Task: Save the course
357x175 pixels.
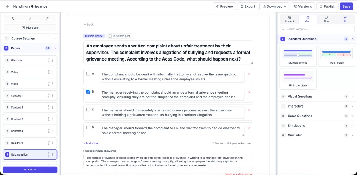Action: pos(346,6)
